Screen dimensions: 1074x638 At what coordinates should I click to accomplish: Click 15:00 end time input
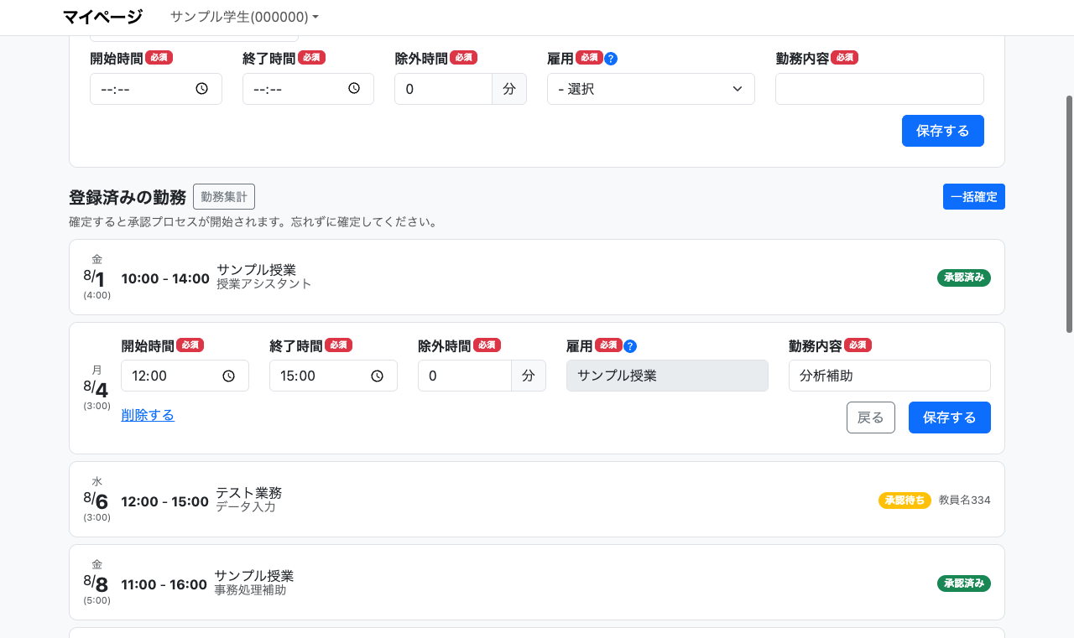pos(333,376)
